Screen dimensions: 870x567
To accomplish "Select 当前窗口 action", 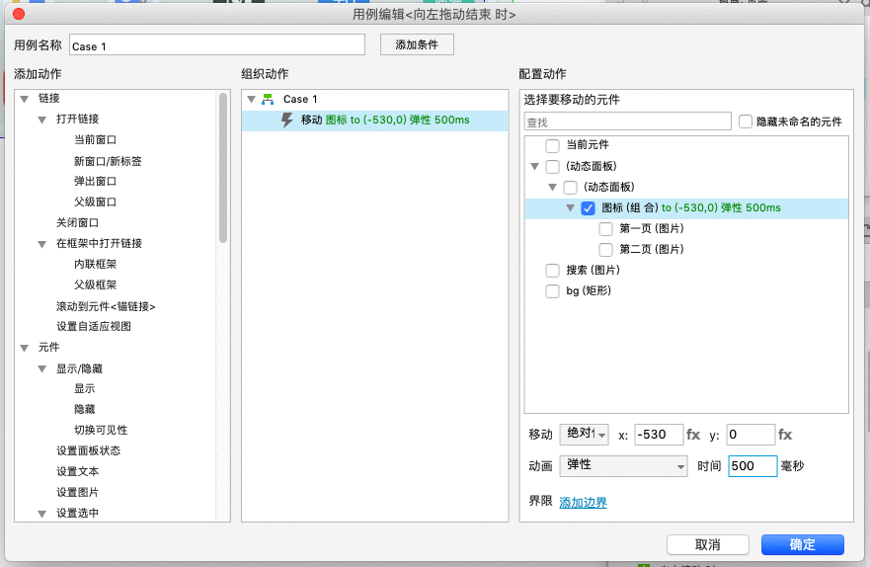I will point(95,140).
